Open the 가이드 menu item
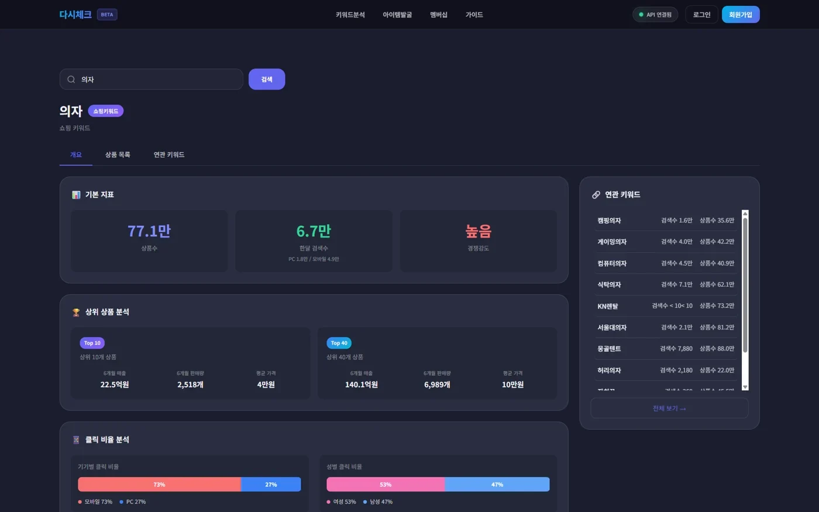The height and width of the screenshot is (512, 819). [474, 15]
